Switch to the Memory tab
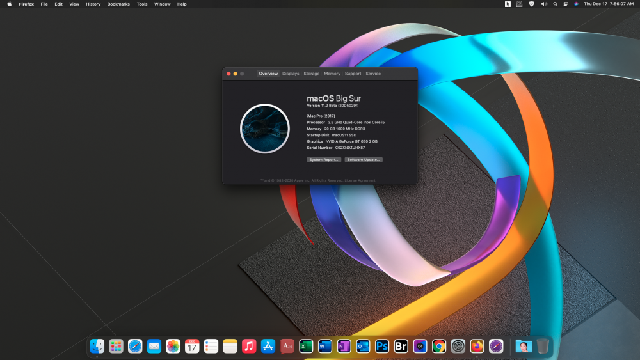 [x=332, y=74]
